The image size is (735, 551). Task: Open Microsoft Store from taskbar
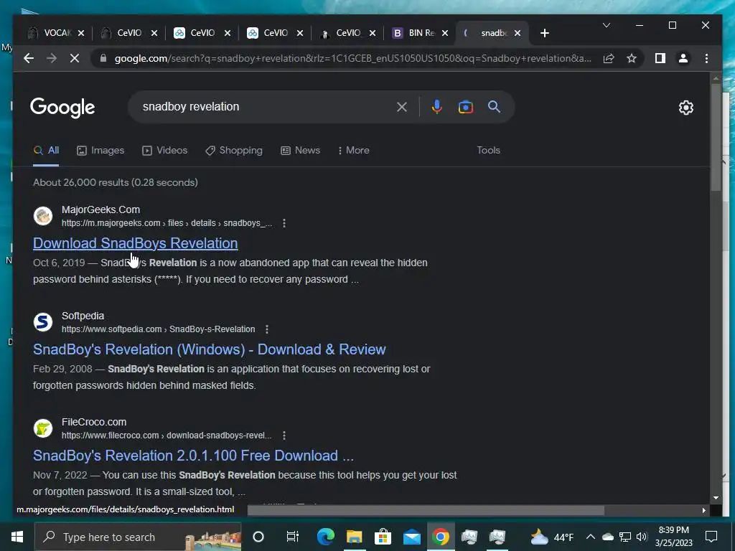383,537
